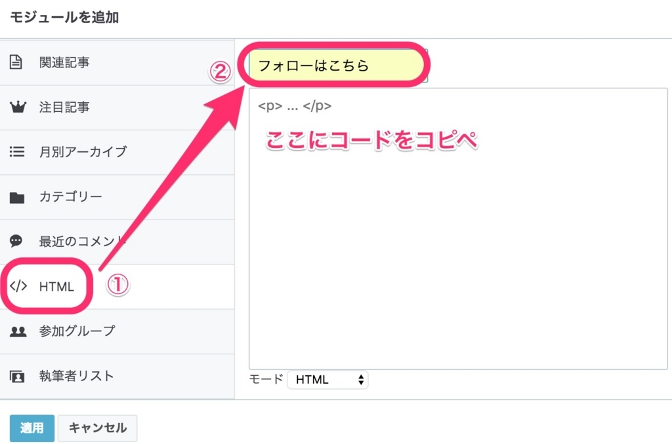
Task: Click the code </> icon for HTML
Action: pos(18,286)
